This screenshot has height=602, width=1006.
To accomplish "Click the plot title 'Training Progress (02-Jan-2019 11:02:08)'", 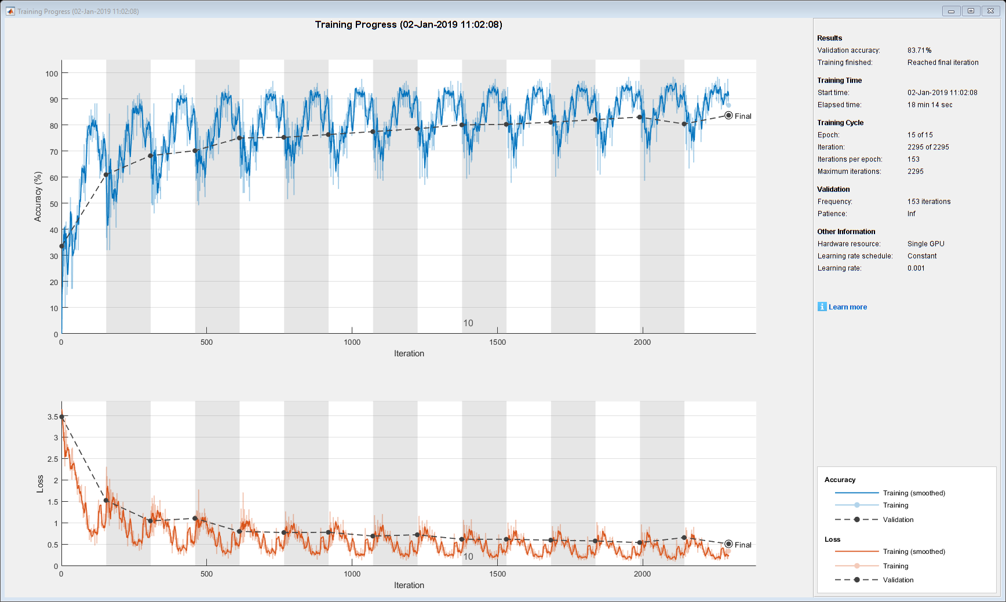I will [x=409, y=24].
